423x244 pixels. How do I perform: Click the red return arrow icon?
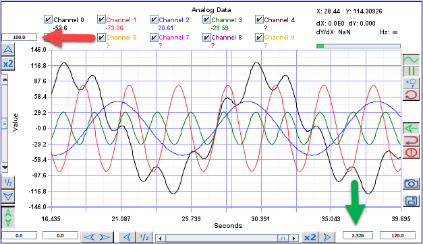pos(411,140)
